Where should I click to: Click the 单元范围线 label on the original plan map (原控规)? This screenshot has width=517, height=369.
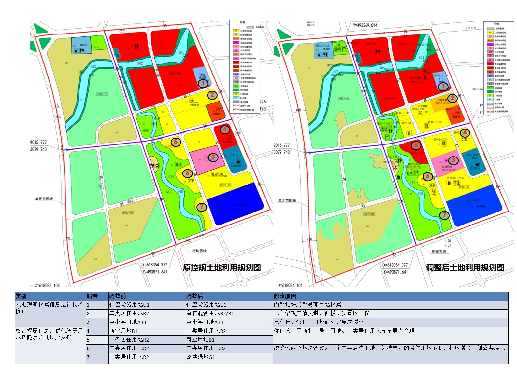point(44,199)
